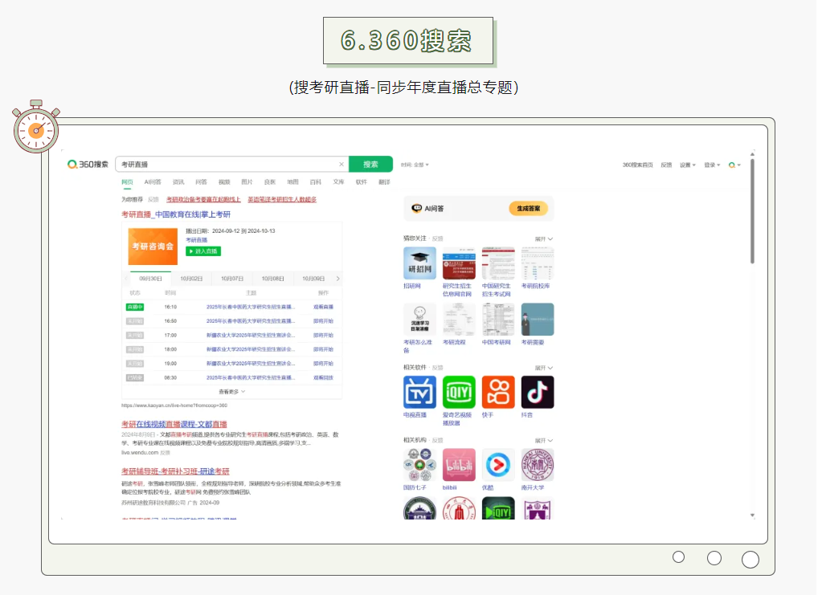Open result 考研直播_中国教育在线|掌上考研
The image size is (818, 595).
[176, 214]
